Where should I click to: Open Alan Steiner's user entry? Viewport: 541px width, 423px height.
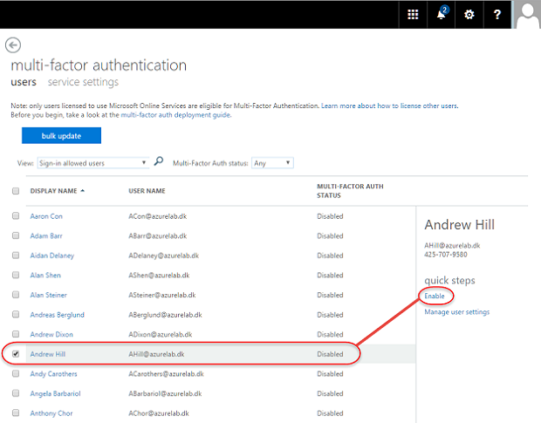coord(49,295)
